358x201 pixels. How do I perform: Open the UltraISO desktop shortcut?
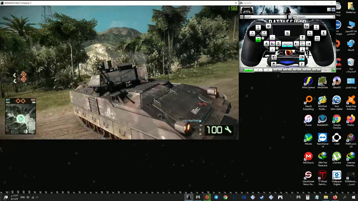pyautogui.click(x=337, y=83)
